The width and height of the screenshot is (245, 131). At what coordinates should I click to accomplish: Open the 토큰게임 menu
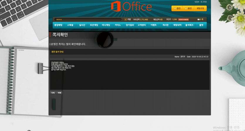point(94,25)
